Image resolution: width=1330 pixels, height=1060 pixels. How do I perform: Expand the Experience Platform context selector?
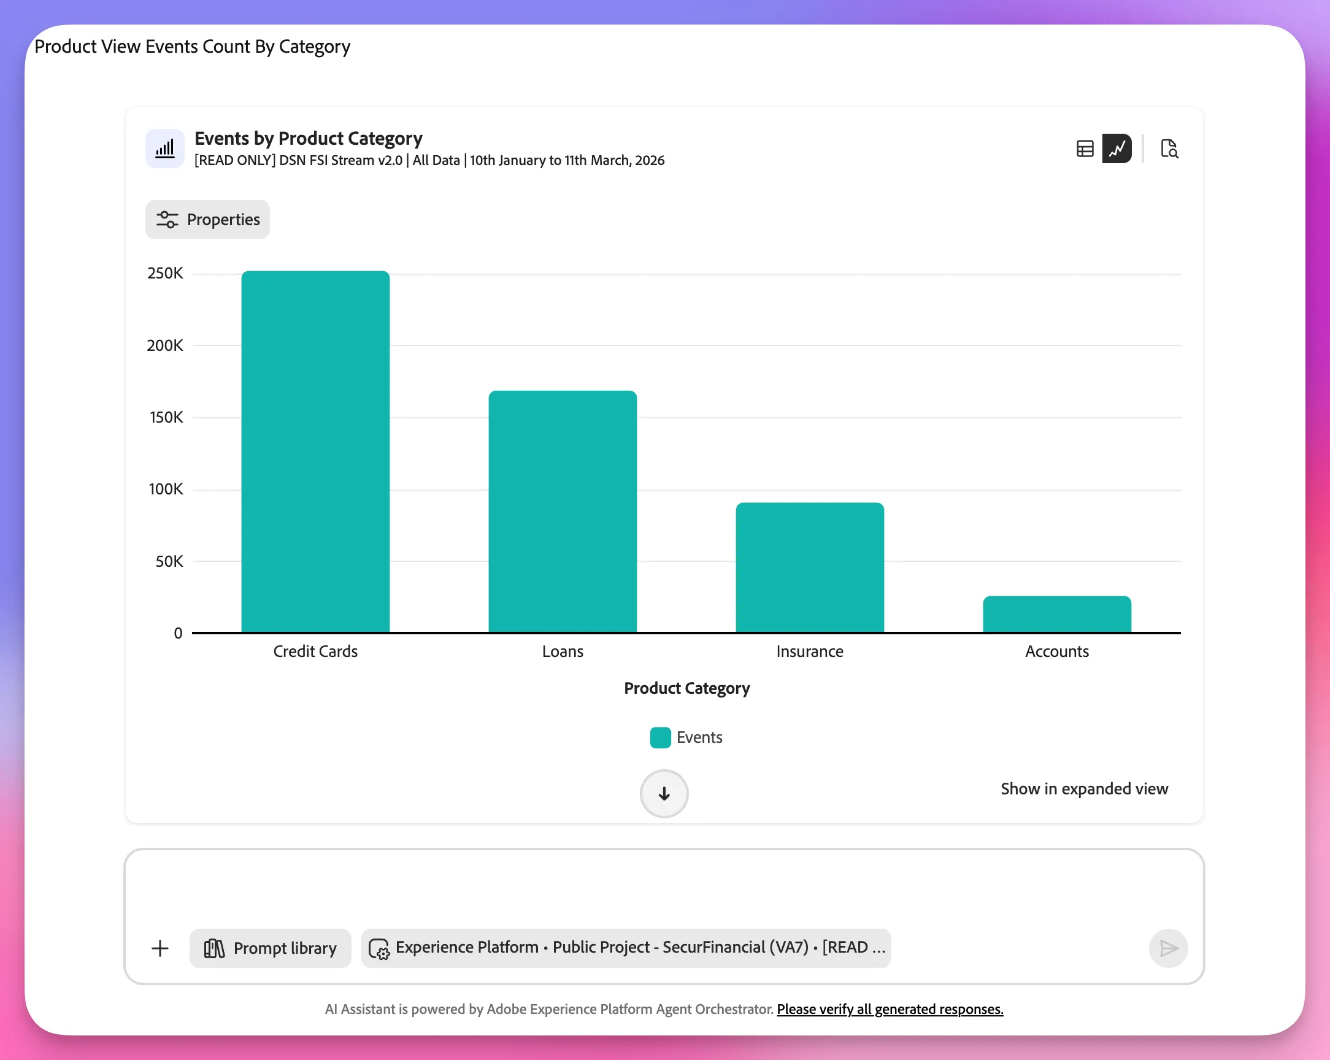pos(626,948)
